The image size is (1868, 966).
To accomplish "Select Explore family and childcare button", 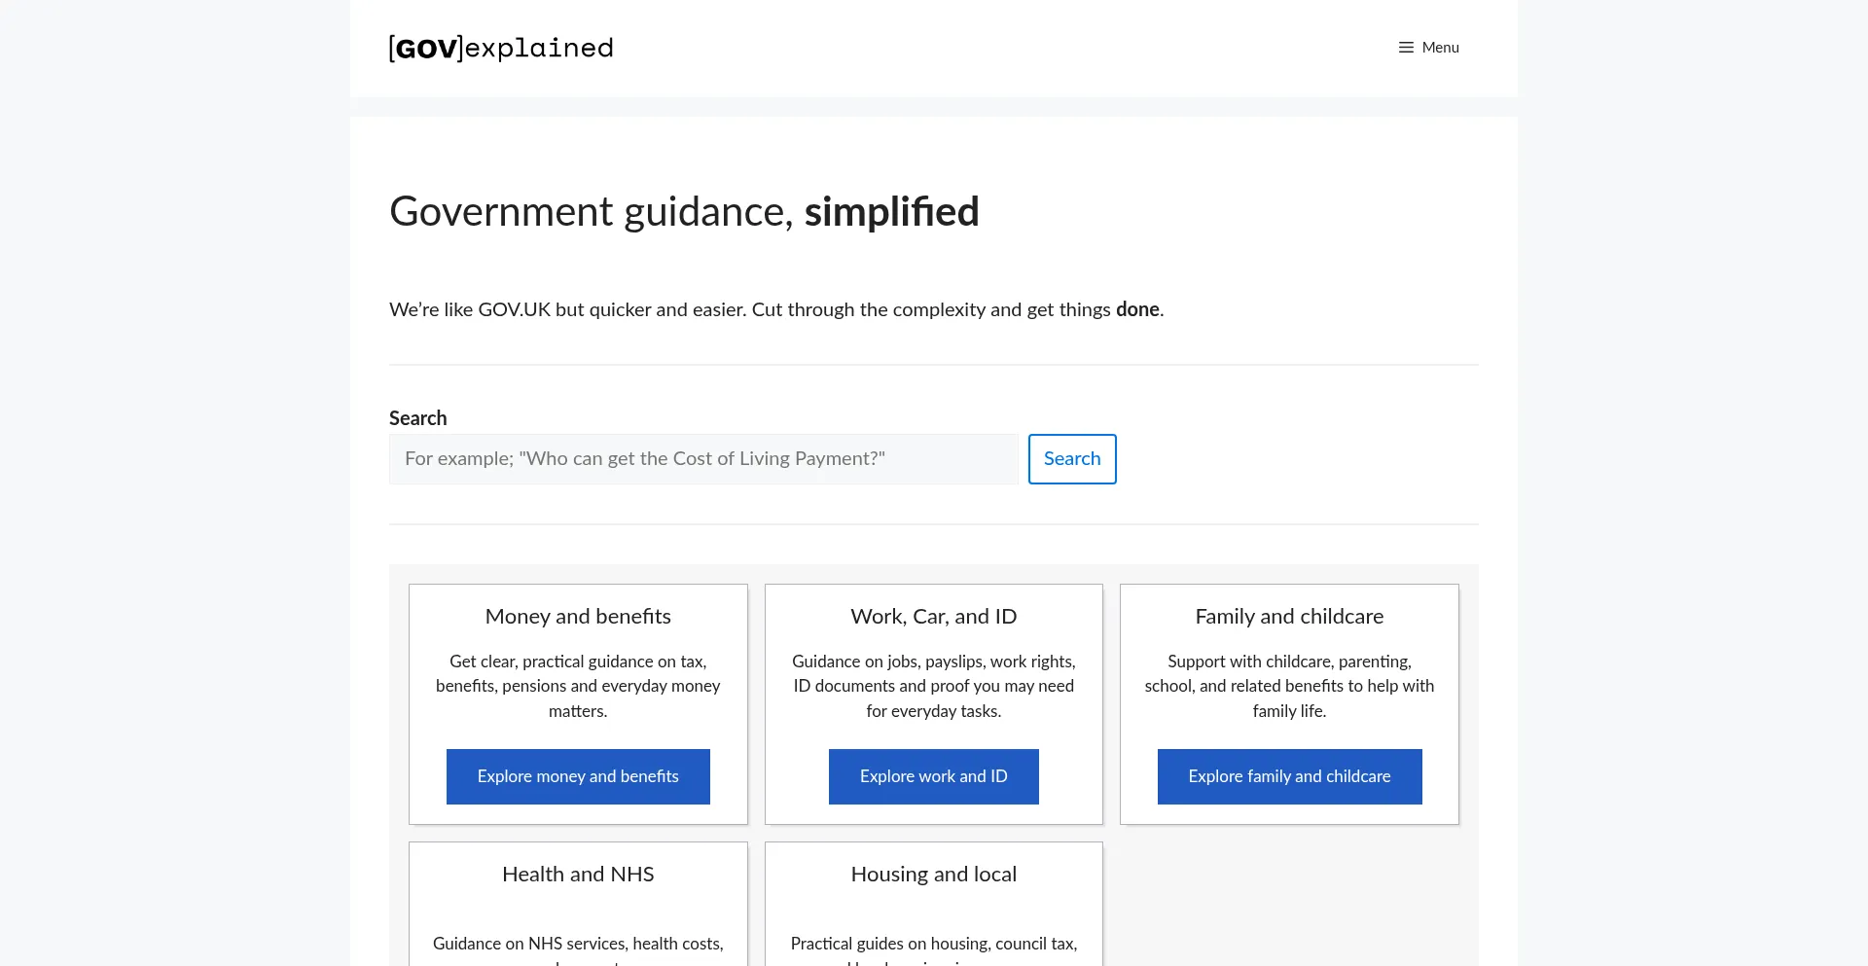I will [1289, 776].
